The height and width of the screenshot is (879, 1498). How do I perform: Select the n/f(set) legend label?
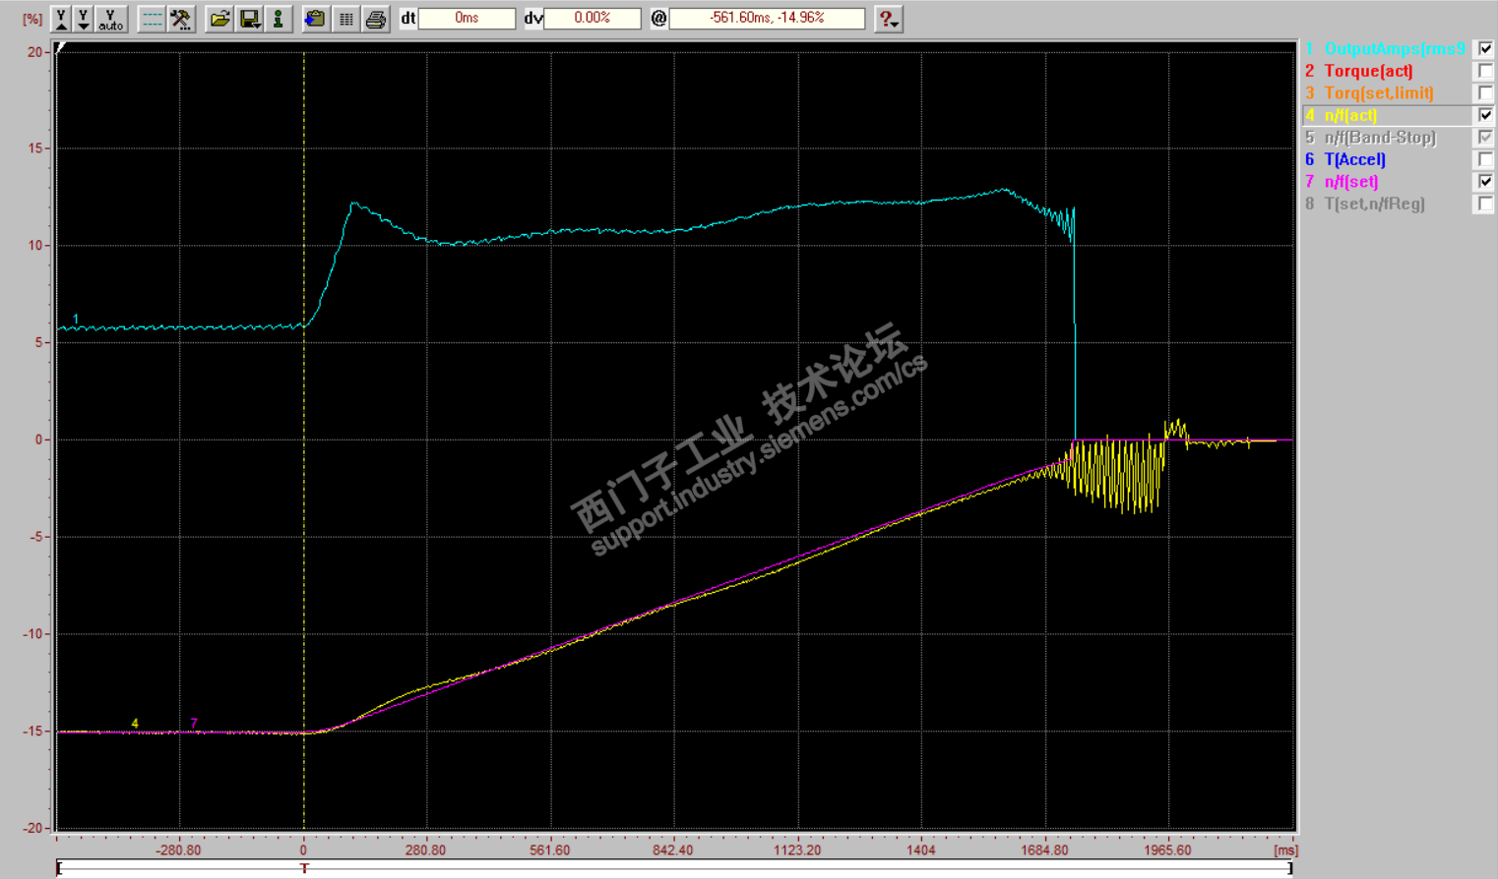(1350, 182)
